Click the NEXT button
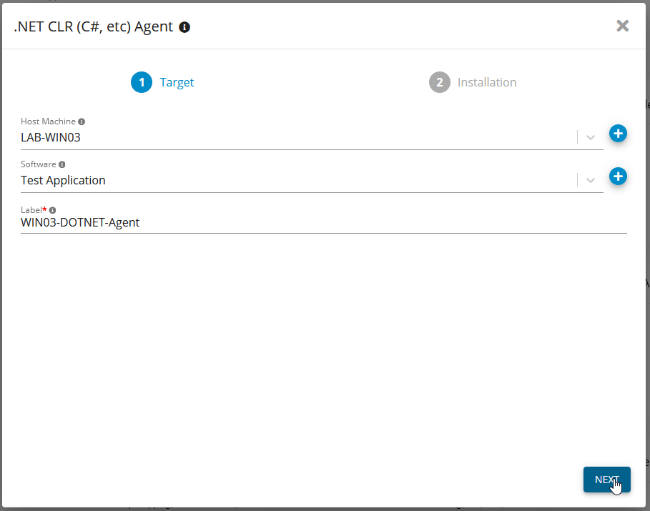650x511 pixels. 606,480
